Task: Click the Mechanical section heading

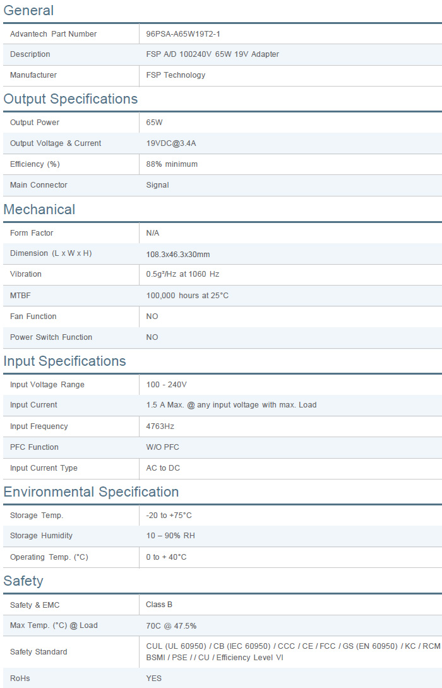Action: coord(39,210)
